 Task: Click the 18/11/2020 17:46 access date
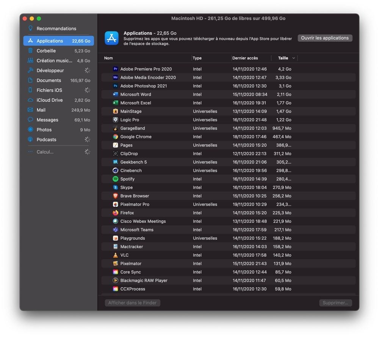click(249, 137)
